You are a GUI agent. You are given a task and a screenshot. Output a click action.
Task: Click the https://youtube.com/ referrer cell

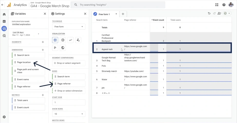(134, 71)
